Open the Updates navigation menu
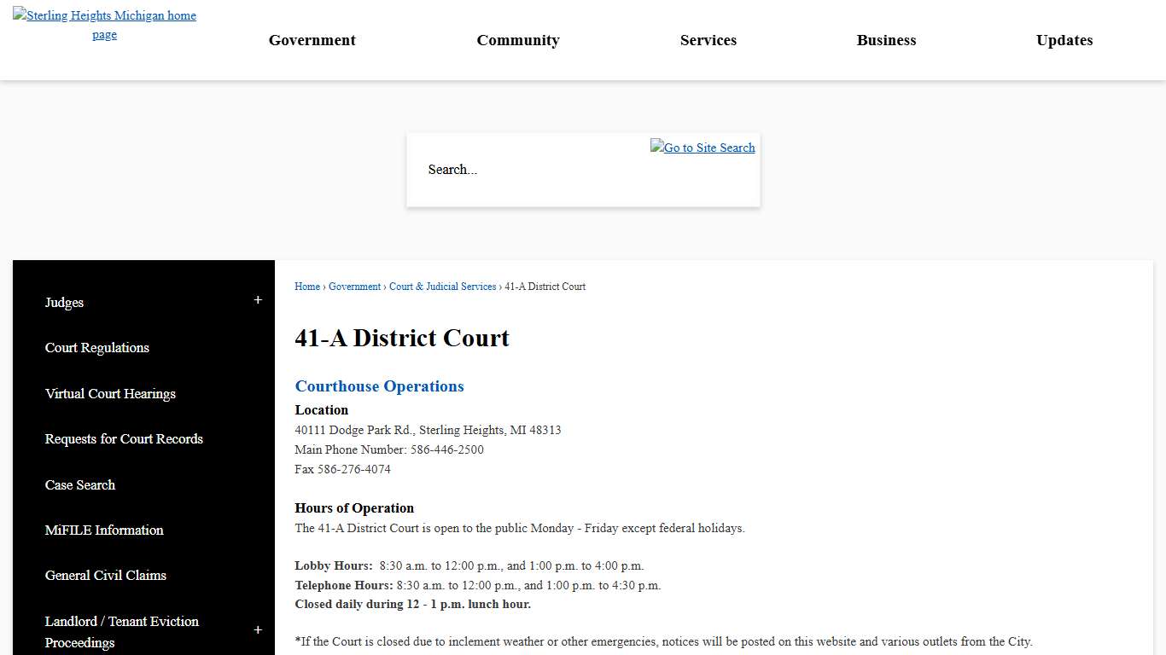 click(x=1064, y=40)
